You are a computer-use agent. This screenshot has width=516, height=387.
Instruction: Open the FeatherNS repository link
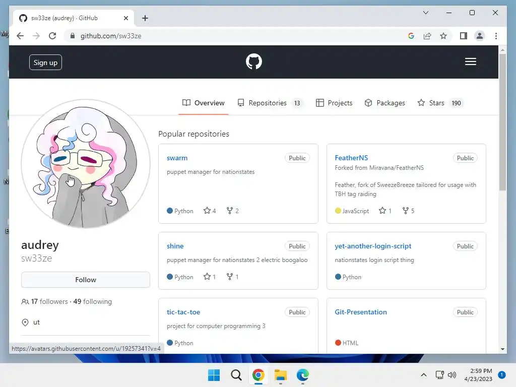tap(351, 158)
